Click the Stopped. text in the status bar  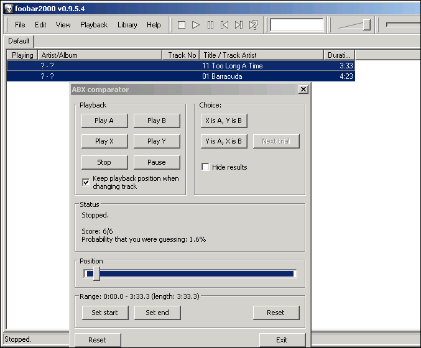17,339
